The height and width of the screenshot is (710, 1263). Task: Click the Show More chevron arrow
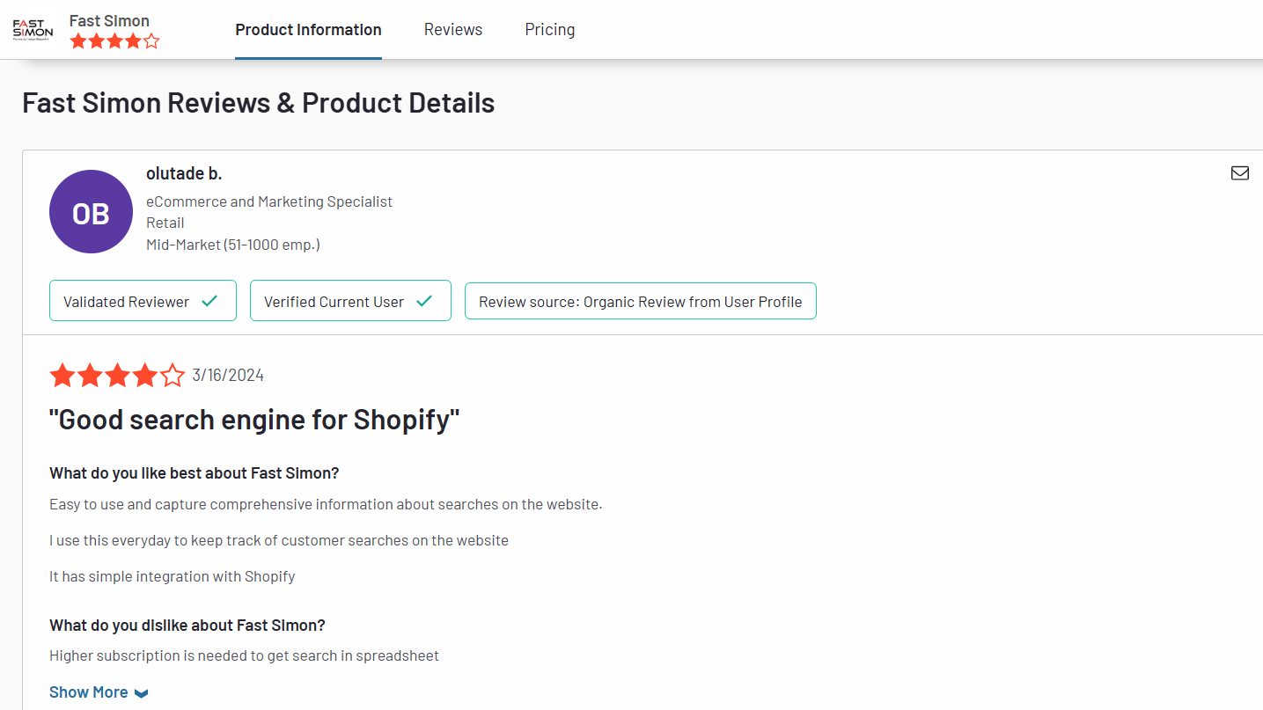[x=142, y=693]
